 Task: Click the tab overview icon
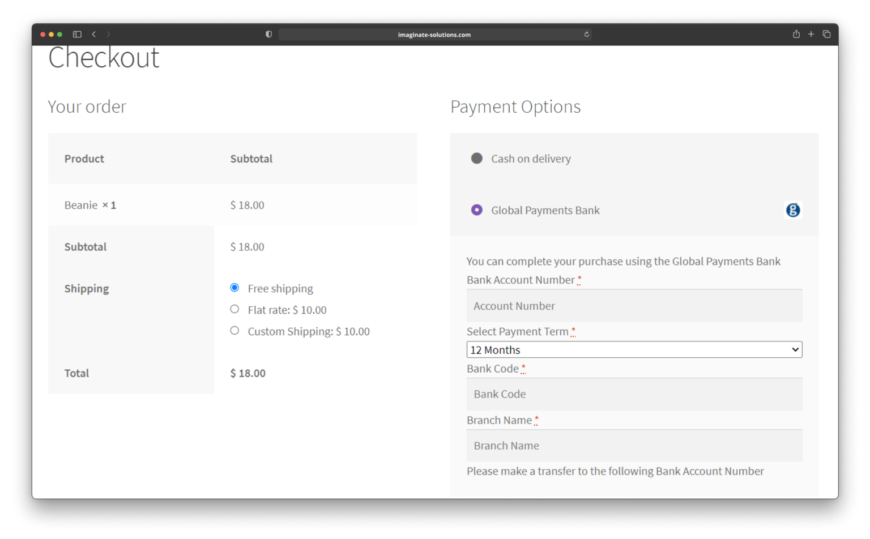pos(826,34)
